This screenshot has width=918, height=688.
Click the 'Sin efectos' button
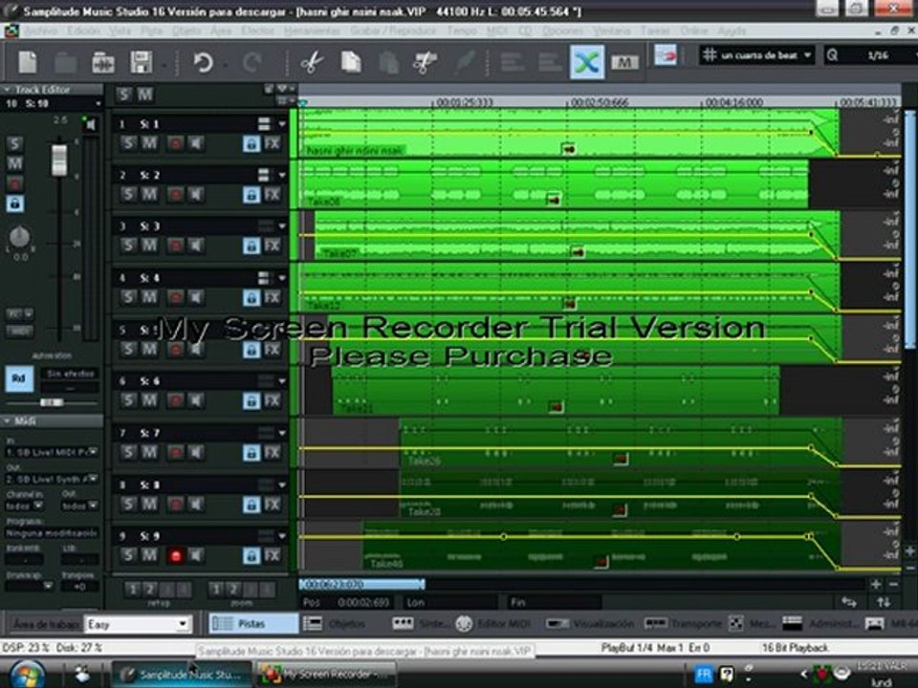[x=70, y=374]
